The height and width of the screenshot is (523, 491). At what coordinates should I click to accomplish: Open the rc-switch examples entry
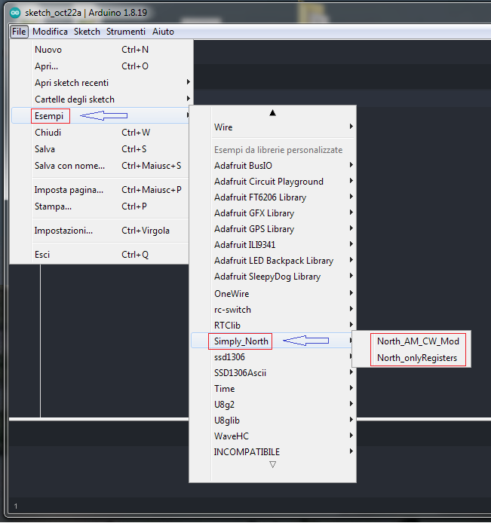click(273, 310)
